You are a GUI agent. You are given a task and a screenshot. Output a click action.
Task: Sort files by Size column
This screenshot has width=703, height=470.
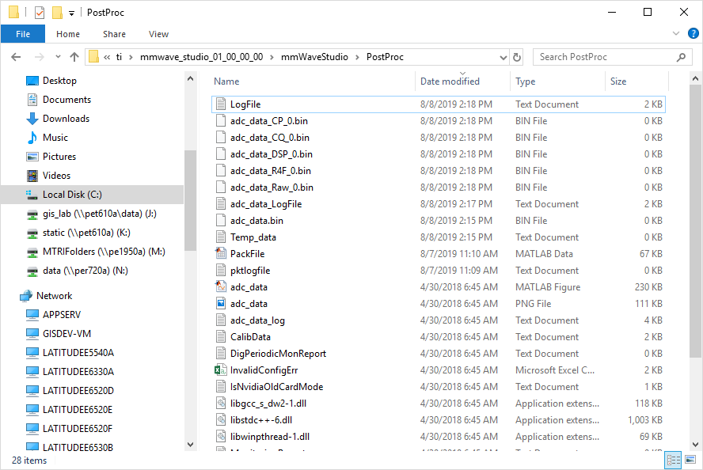coord(617,81)
